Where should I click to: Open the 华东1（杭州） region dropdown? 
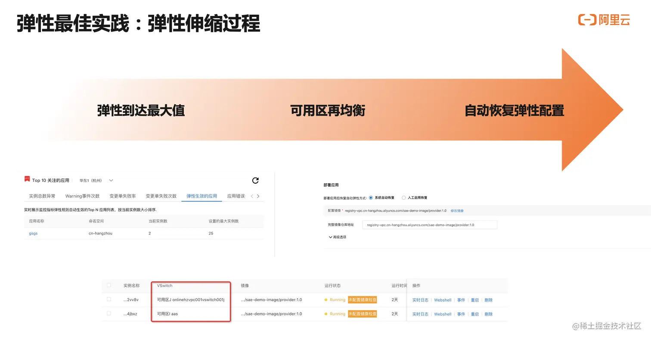coord(96,181)
